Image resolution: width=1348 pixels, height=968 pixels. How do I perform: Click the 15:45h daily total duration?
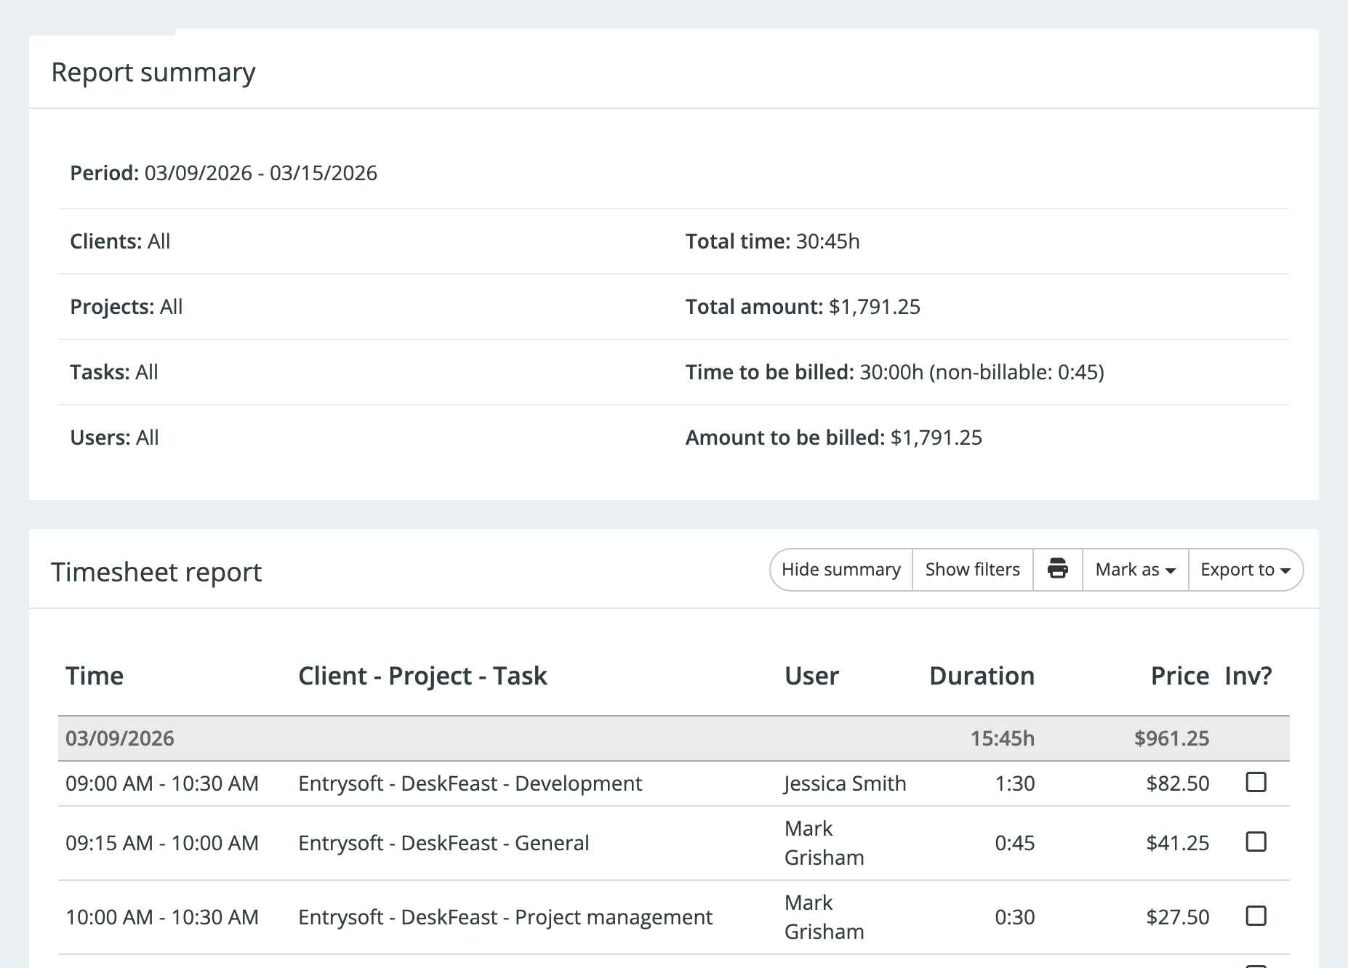click(1002, 738)
